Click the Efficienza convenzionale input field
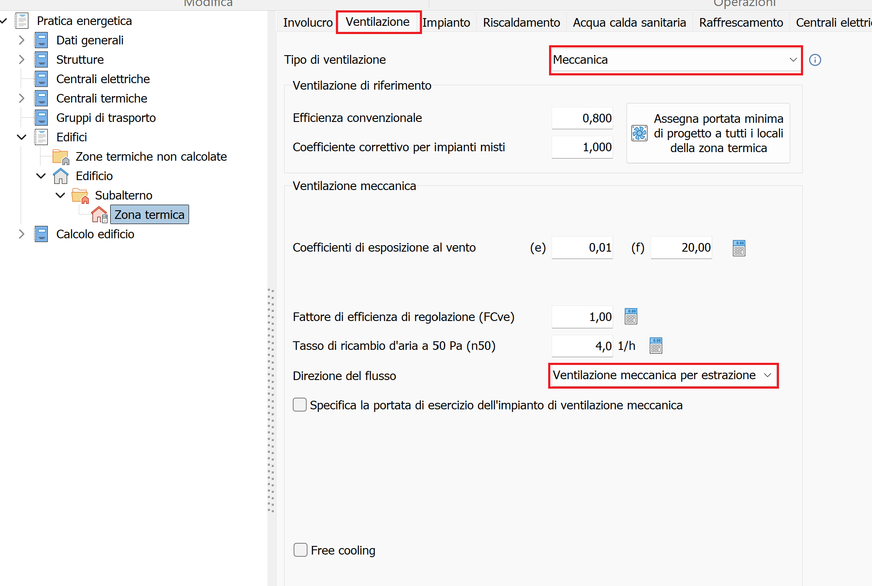 [582, 118]
